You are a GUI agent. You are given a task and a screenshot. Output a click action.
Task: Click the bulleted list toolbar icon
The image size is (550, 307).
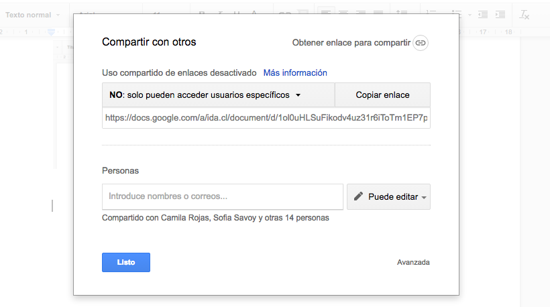[457, 14]
